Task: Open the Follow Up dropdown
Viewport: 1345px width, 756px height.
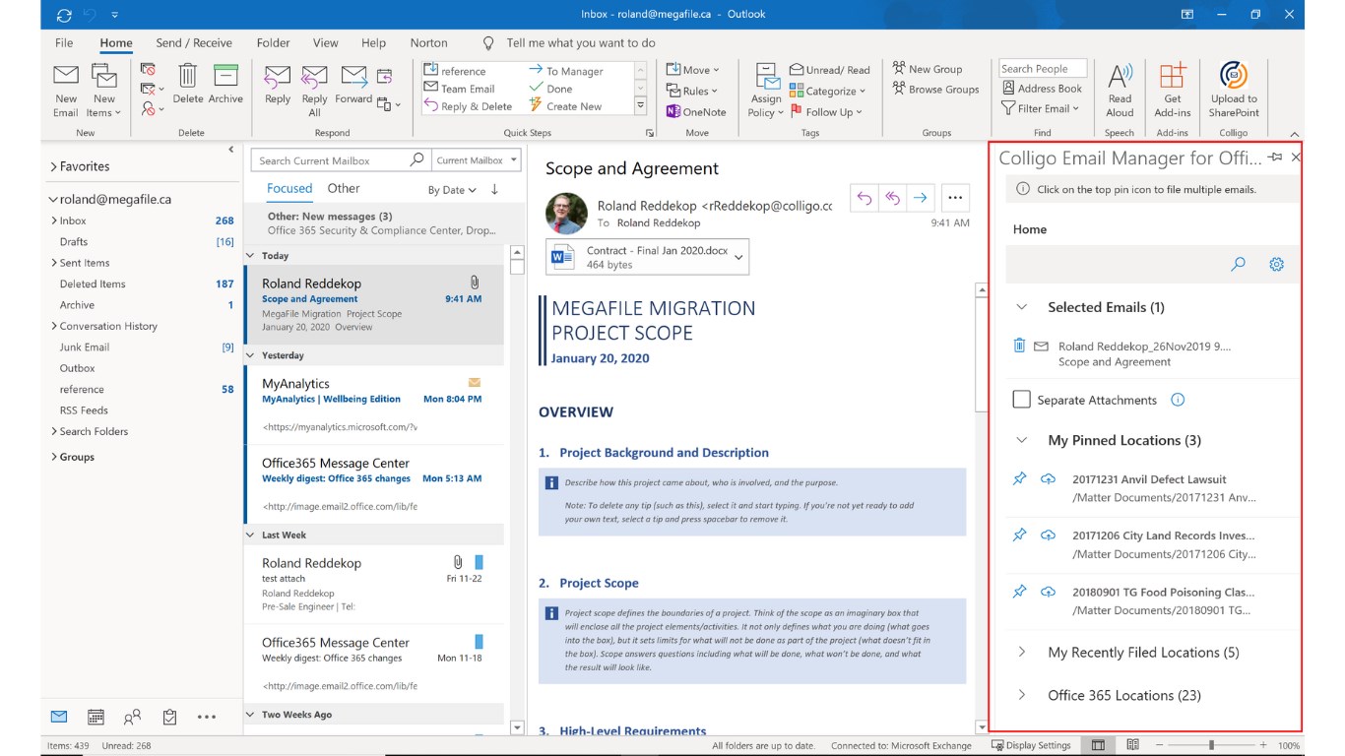Action: pyautogui.click(x=826, y=112)
